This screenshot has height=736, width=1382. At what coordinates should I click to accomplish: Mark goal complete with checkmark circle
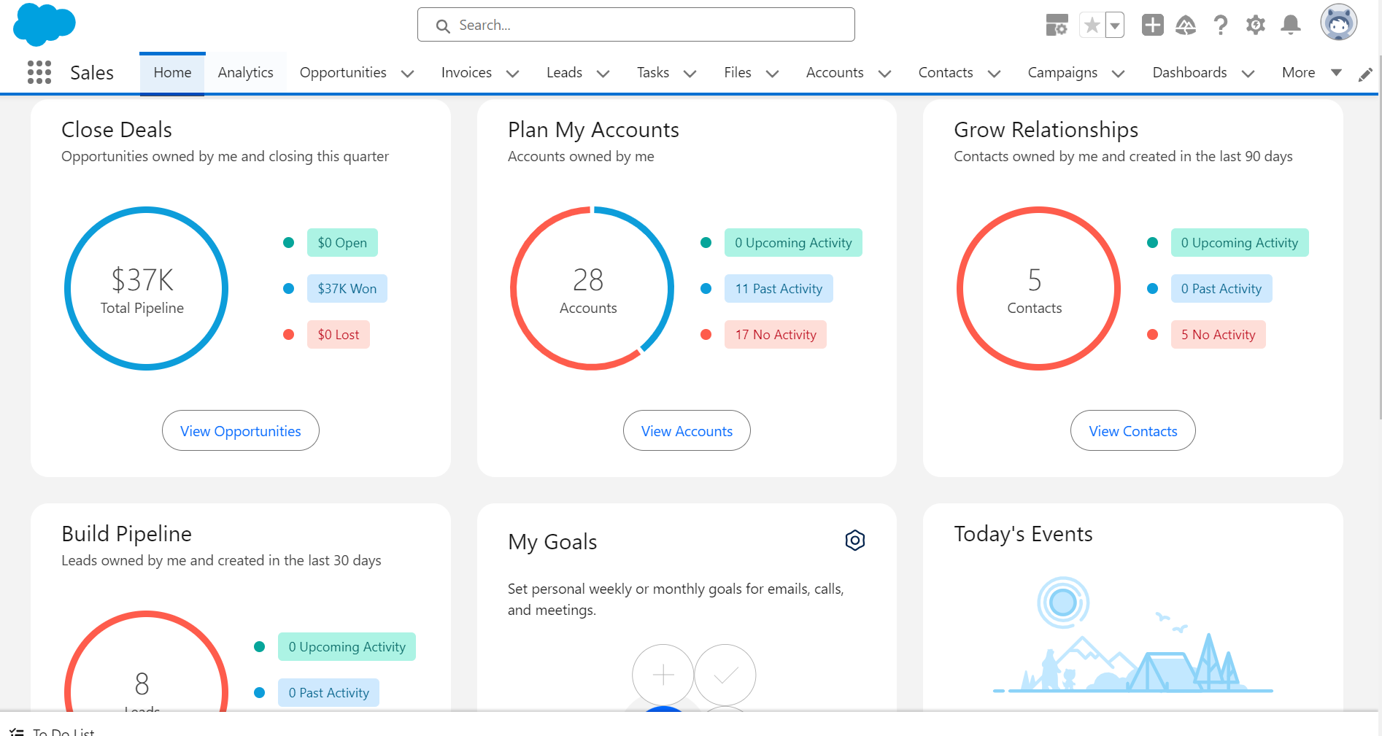(725, 675)
